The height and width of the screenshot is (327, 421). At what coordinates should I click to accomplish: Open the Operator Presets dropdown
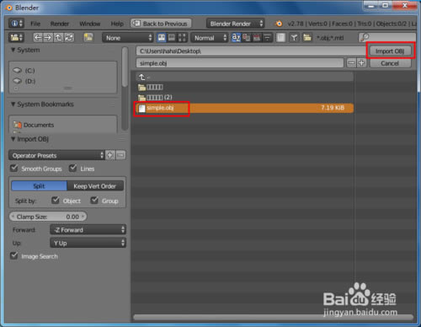click(x=56, y=155)
